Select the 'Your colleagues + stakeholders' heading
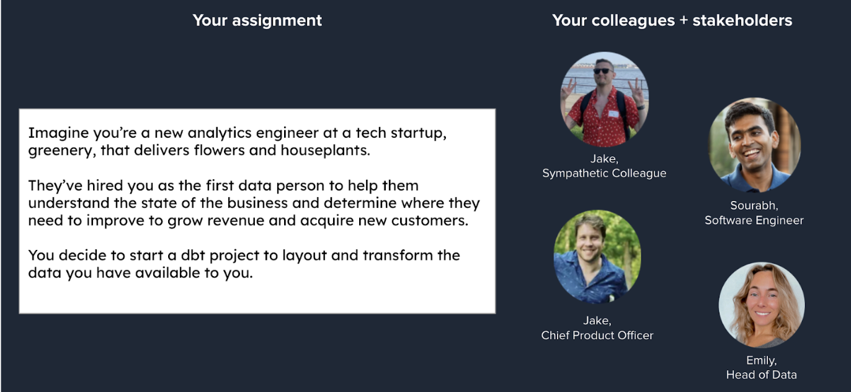Image resolution: width=851 pixels, height=392 pixels. click(672, 20)
